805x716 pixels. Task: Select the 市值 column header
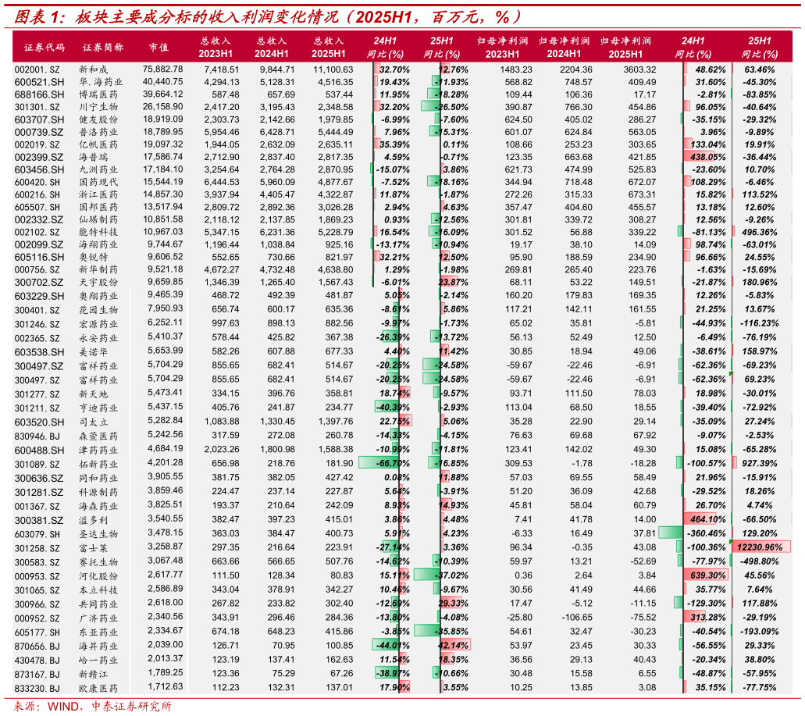[159, 47]
